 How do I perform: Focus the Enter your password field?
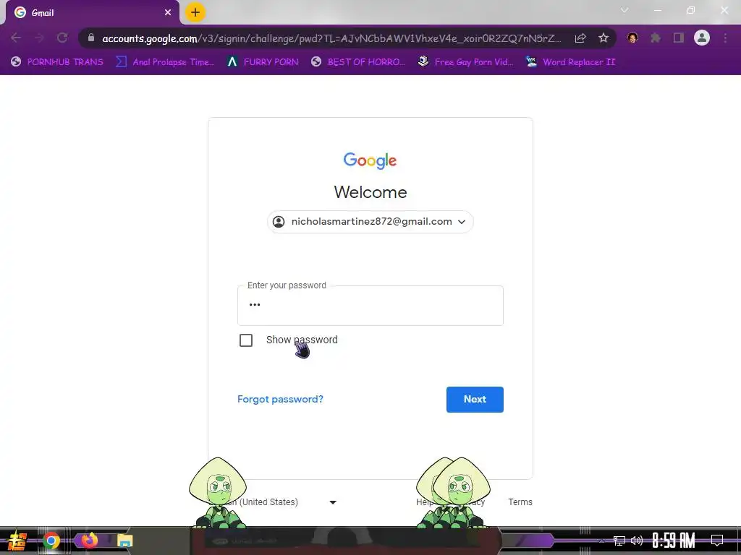coord(370,306)
